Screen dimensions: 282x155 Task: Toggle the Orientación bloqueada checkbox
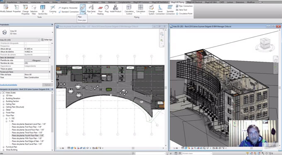point(25,43)
